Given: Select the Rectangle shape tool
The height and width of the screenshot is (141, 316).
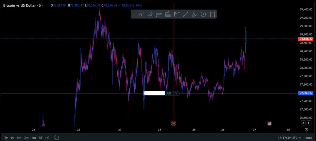Looking at the screenshot, I should click(x=212, y=14).
